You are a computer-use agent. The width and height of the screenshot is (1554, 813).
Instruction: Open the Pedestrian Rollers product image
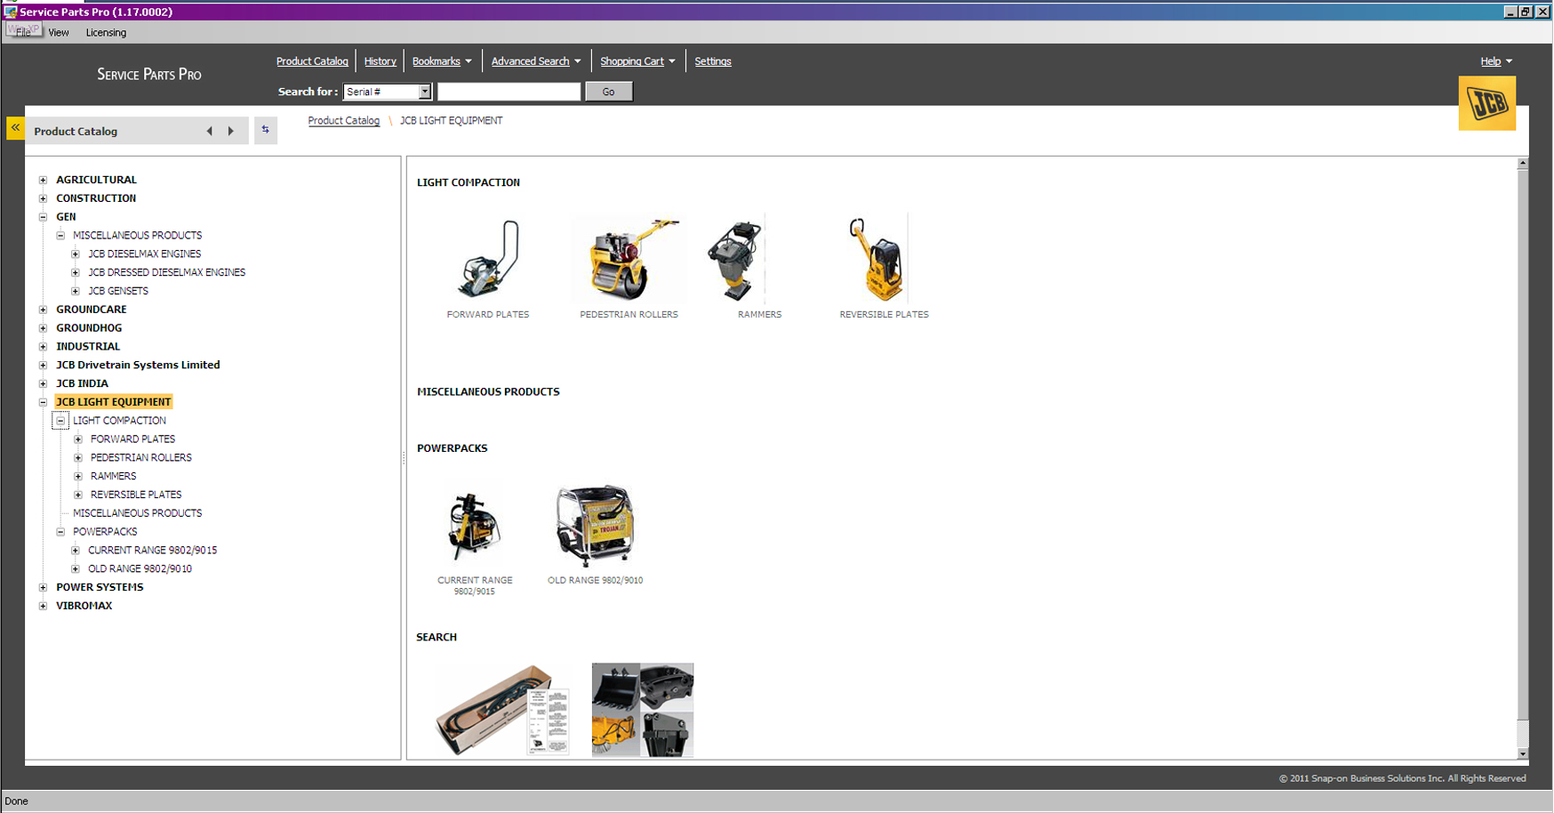pyautogui.click(x=629, y=259)
